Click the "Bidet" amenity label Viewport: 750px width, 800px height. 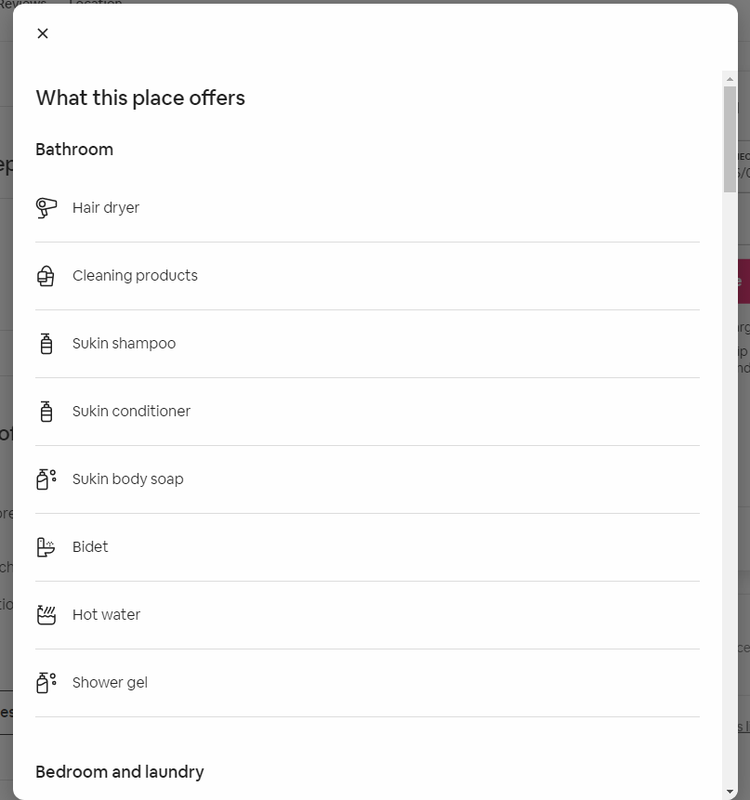[x=90, y=547]
